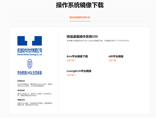Click the LoongArch平台镜像 heading
This screenshot has width=156, height=118.
[79, 71]
